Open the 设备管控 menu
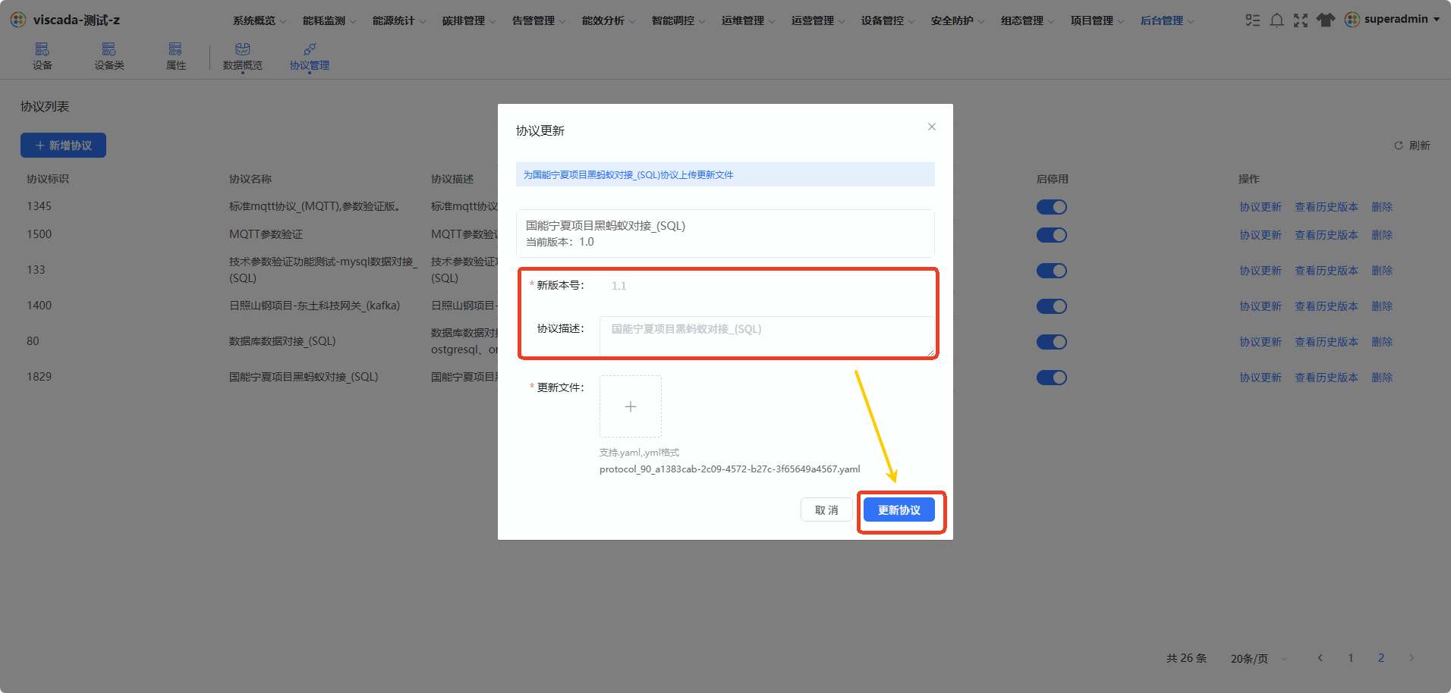Viewport: 1451px width, 693px height. [x=887, y=20]
